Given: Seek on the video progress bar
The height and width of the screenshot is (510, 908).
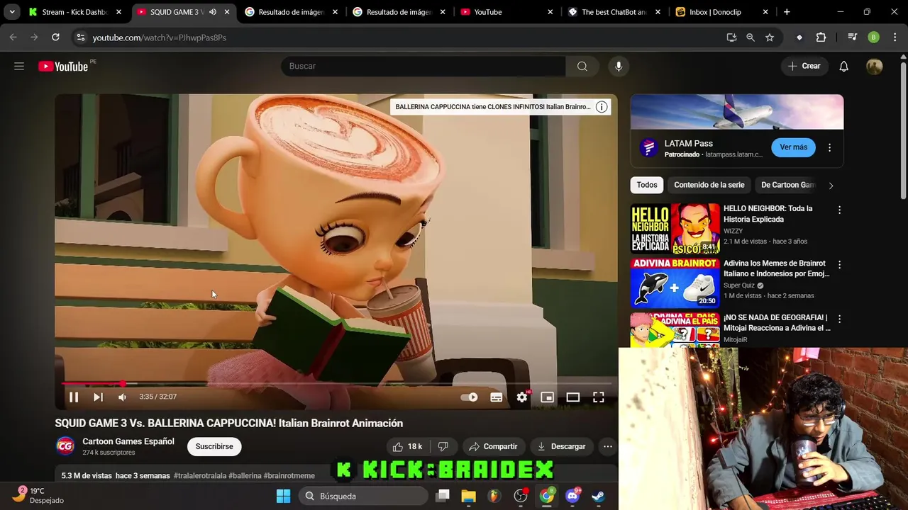Looking at the screenshot, I should click(336, 383).
